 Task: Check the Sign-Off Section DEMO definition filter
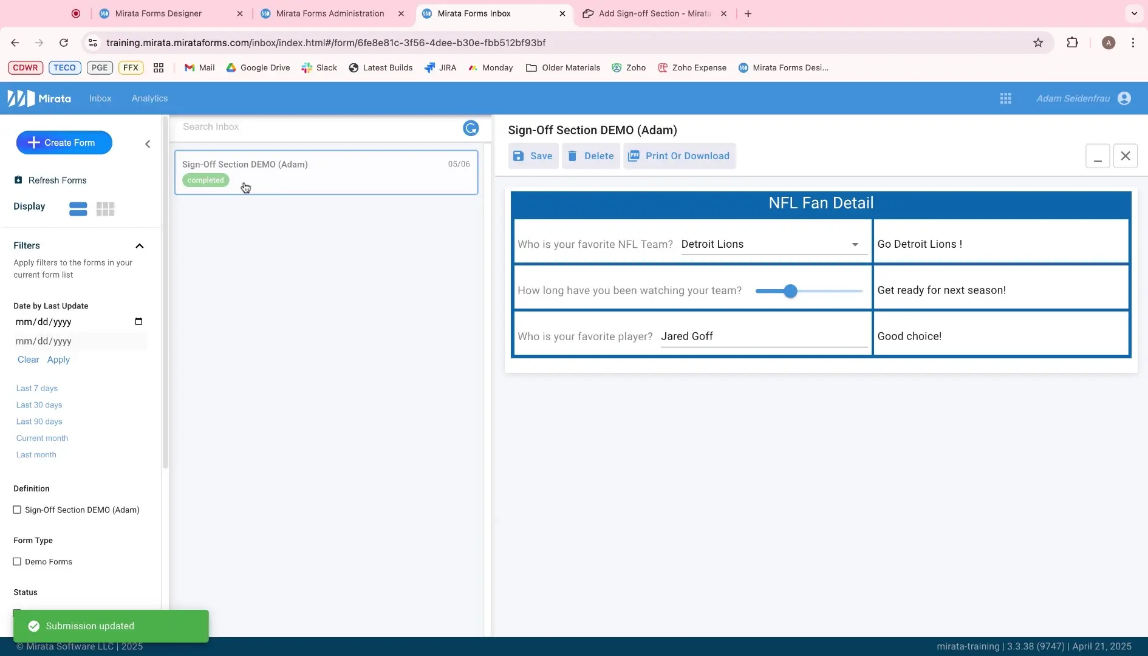pyautogui.click(x=18, y=510)
